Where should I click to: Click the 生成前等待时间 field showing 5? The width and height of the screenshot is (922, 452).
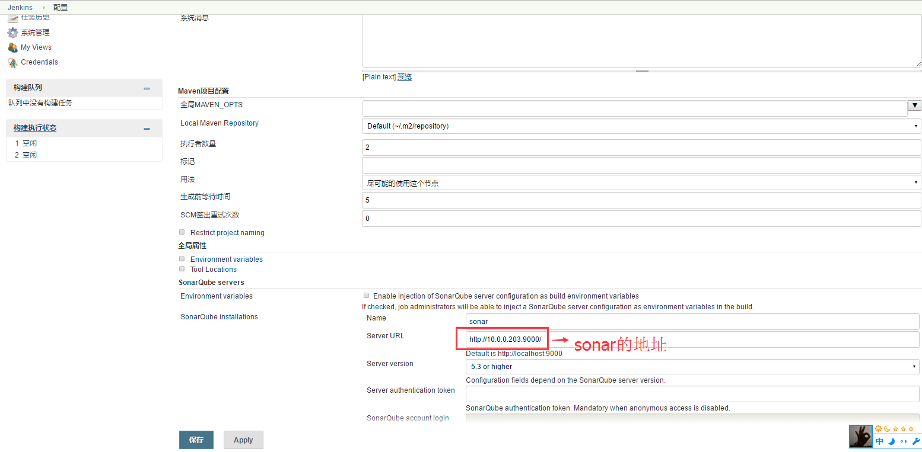[x=641, y=200]
